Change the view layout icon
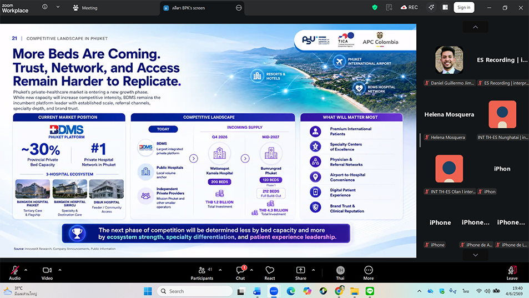The height and width of the screenshot is (298, 529). 445,7
